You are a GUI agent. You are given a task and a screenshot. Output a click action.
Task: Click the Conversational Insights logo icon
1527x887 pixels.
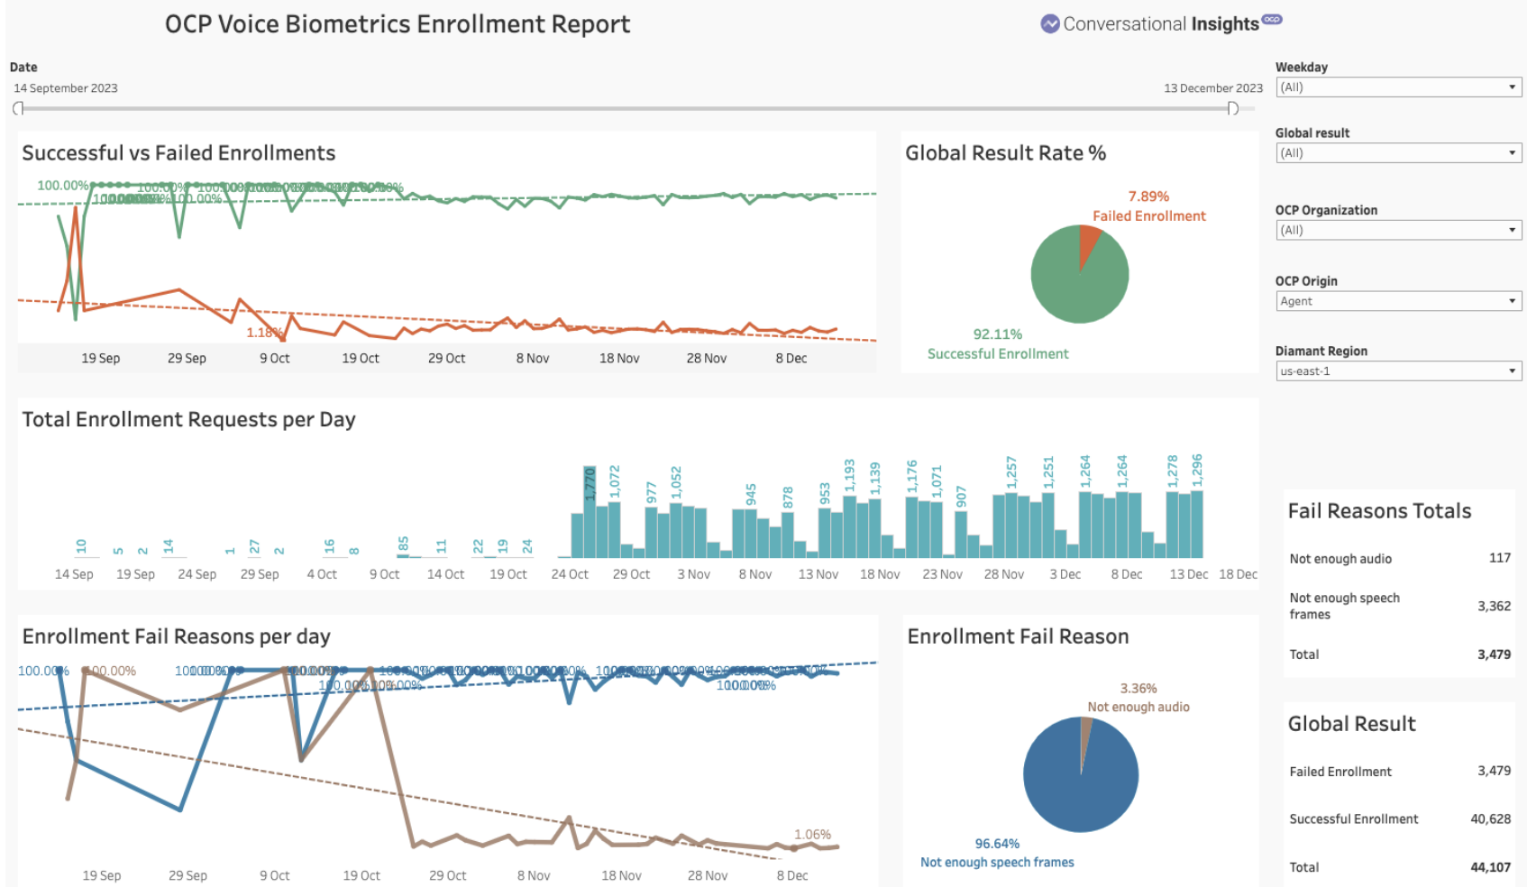[1049, 24]
